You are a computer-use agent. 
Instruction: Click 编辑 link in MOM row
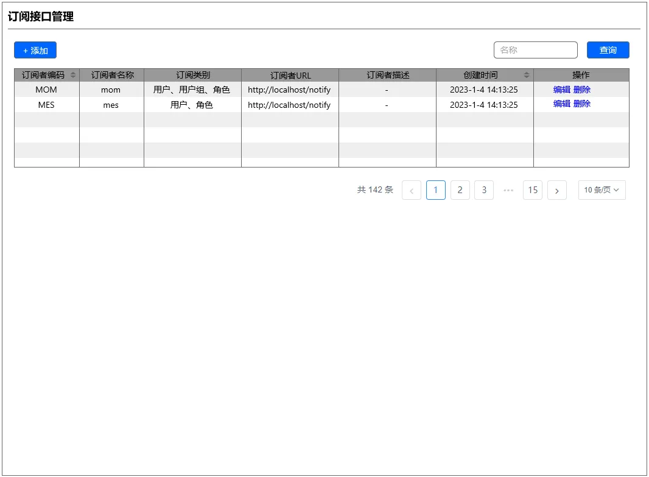[x=562, y=90]
